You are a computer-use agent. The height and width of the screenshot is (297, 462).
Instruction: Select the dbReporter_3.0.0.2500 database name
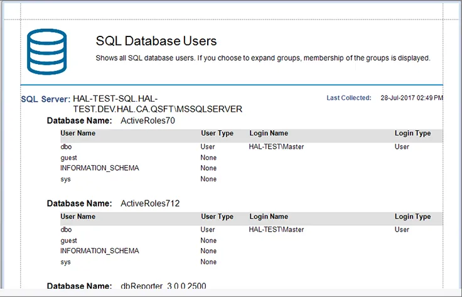click(163, 287)
